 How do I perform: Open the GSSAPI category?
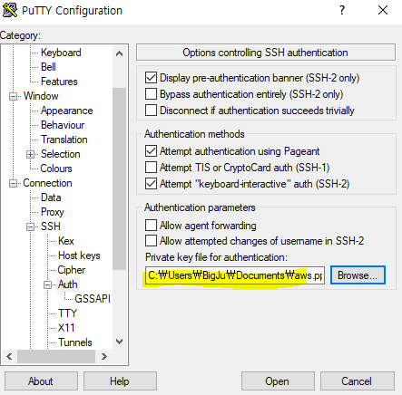pyautogui.click(x=93, y=299)
